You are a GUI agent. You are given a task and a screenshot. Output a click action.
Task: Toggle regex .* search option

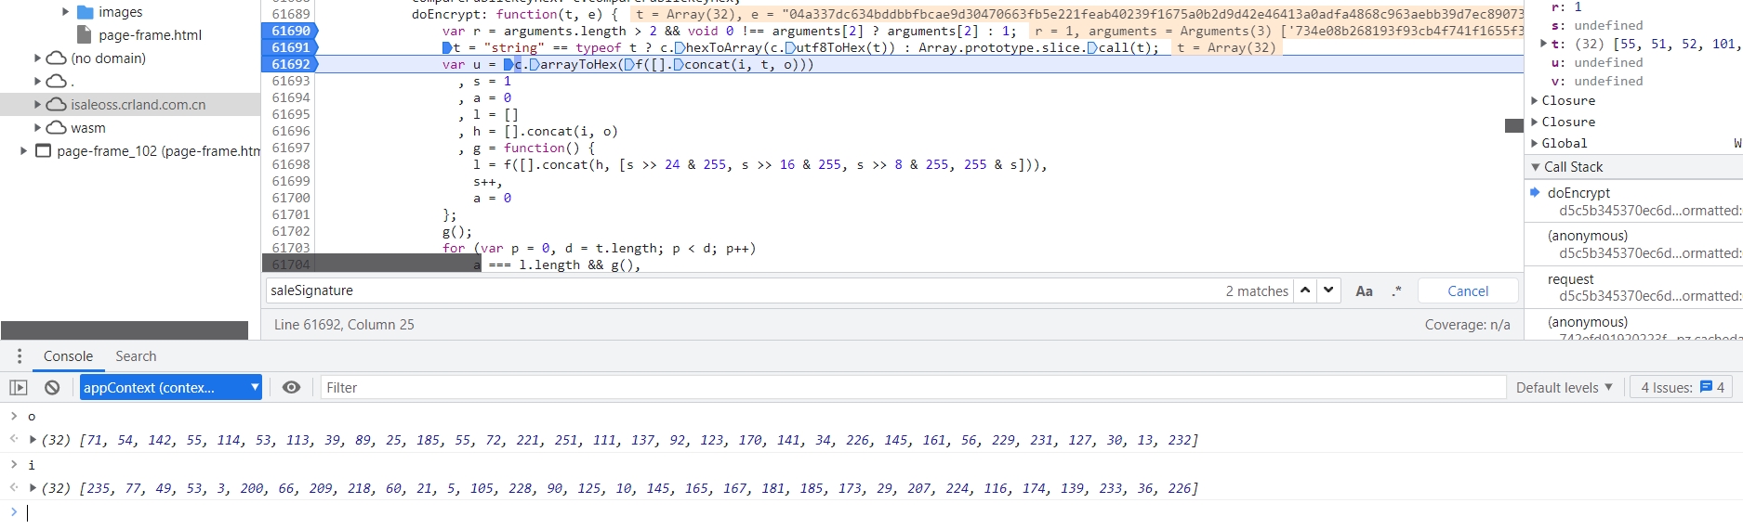[x=1396, y=291]
